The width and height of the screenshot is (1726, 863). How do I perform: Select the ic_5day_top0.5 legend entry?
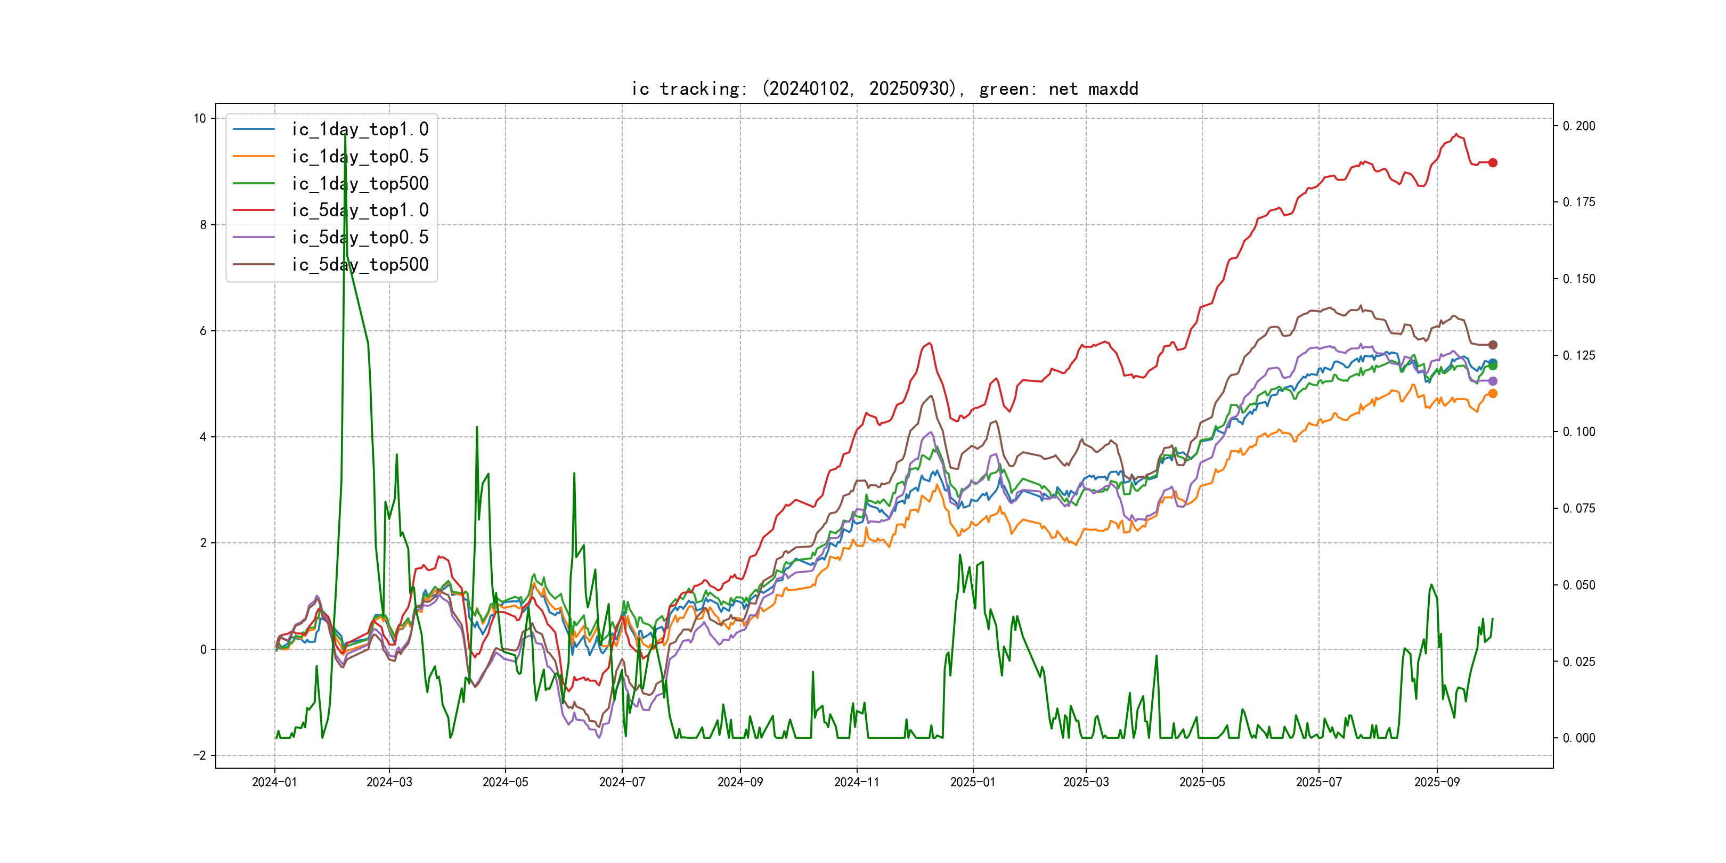click(x=360, y=237)
